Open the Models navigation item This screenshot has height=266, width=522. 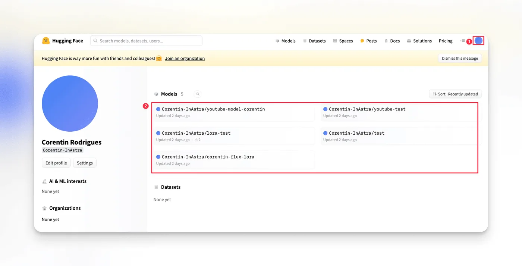(285, 41)
